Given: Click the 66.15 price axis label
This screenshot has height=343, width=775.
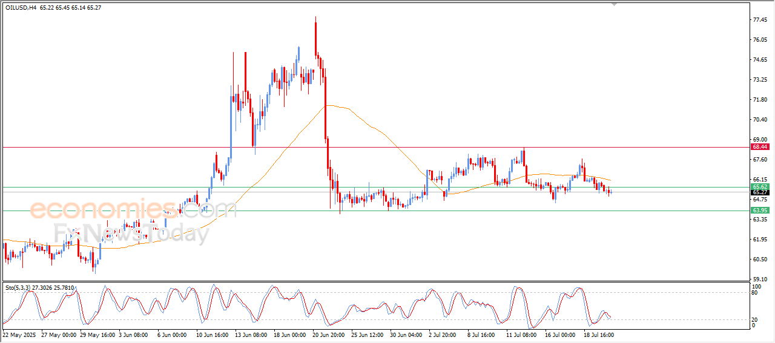Looking at the screenshot, I should pyautogui.click(x=760, y=180).
